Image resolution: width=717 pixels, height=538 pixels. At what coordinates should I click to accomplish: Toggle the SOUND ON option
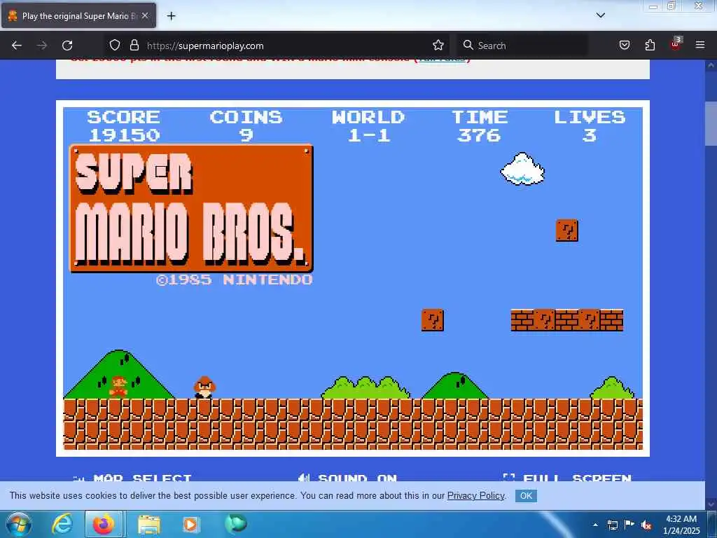coord(347,478)
